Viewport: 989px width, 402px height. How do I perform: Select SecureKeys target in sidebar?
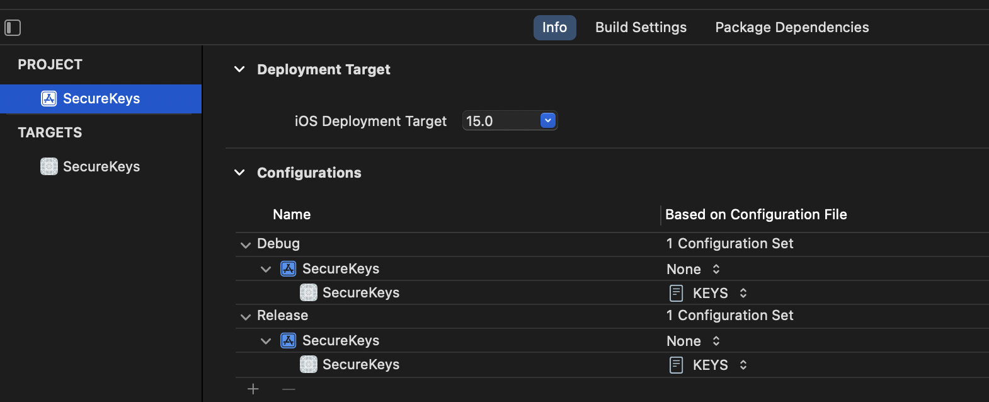pos(101,167)
